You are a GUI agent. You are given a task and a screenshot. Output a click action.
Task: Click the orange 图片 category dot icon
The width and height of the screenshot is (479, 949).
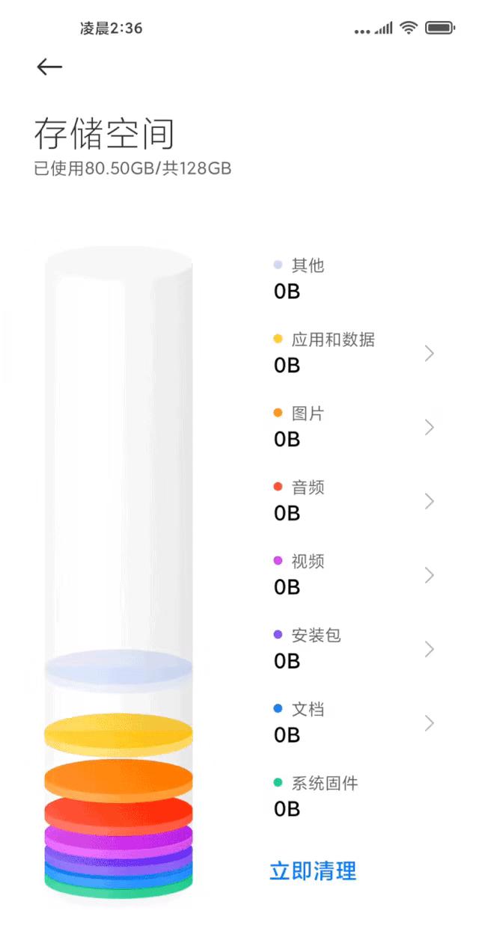(x=277, y=411)
